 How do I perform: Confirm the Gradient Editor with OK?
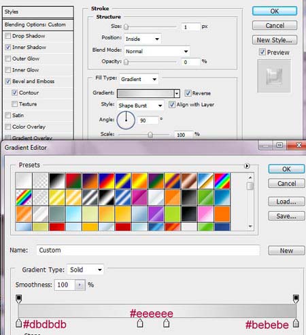[x=286, y=169]
